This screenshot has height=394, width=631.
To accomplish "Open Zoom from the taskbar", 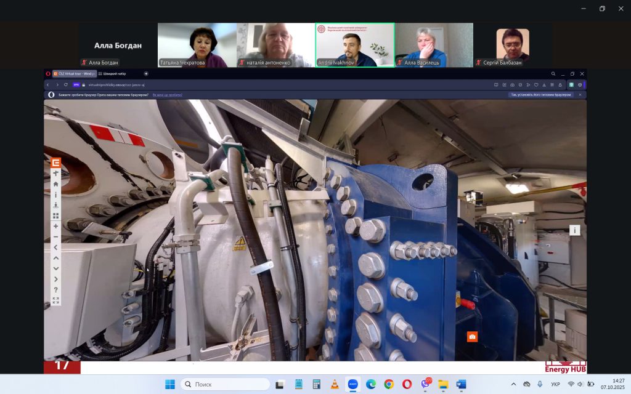I will [353, 384].
